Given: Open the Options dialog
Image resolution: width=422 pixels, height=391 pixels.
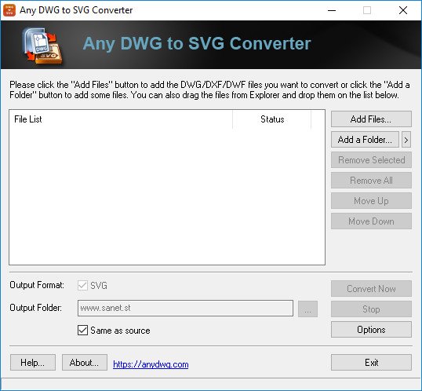Looking at the screenshot, I should [x=371, y=330].
